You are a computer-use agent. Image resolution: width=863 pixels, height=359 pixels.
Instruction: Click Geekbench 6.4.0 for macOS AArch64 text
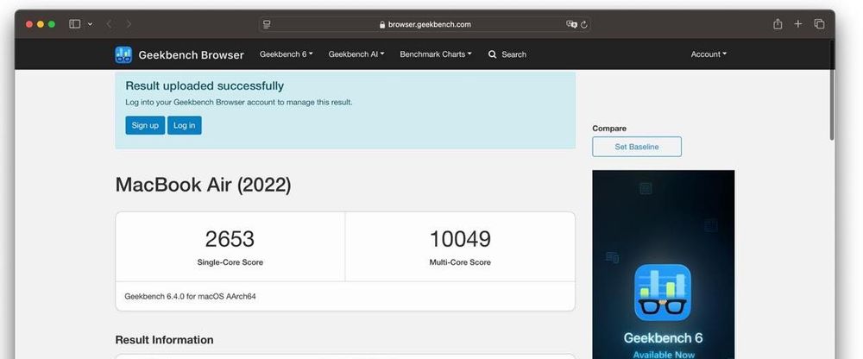(191, 296)
